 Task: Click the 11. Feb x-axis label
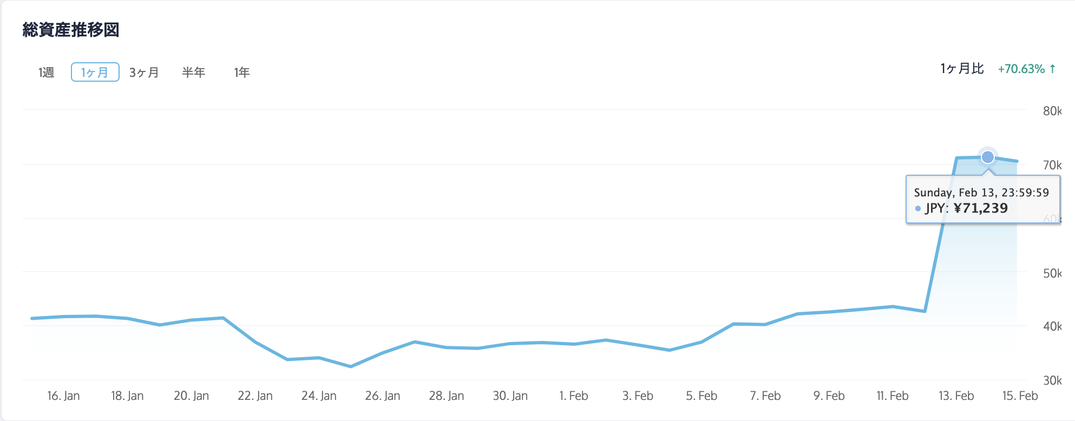tap(893, 396)
